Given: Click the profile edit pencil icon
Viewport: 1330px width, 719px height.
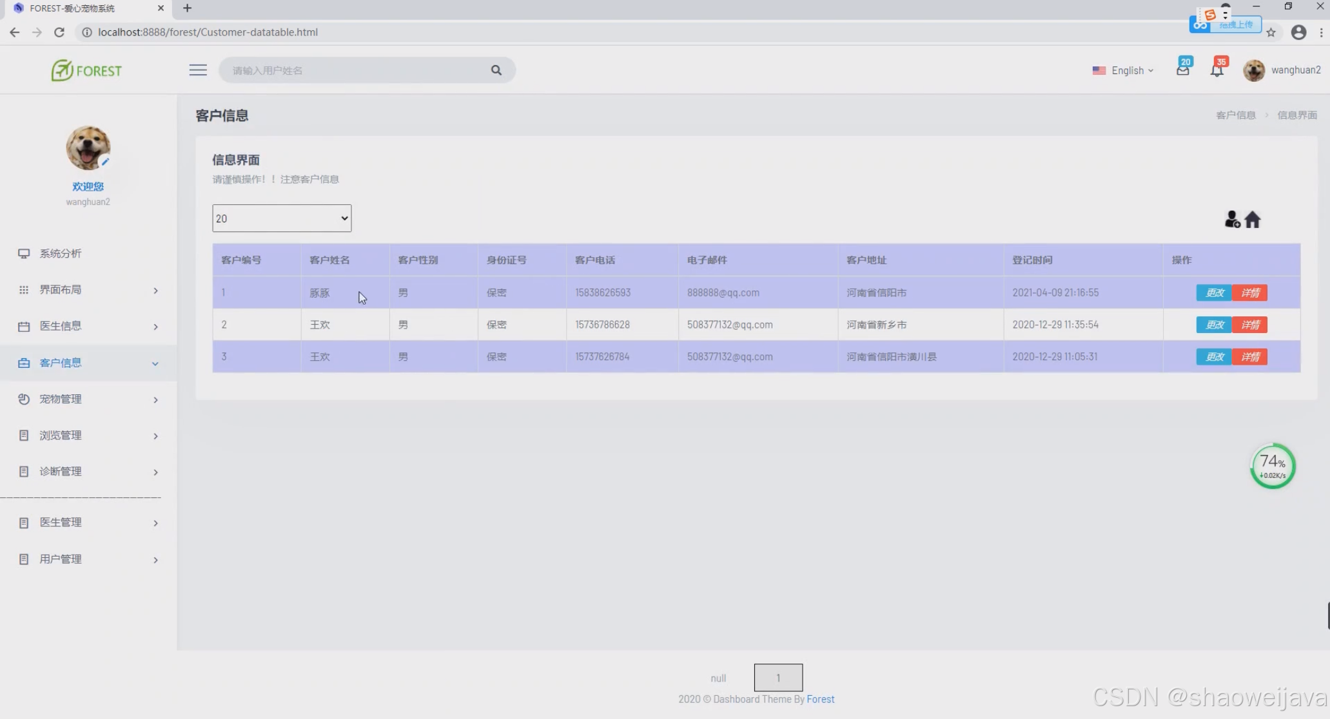Looking at the screenshot, I should coord(105,162).
